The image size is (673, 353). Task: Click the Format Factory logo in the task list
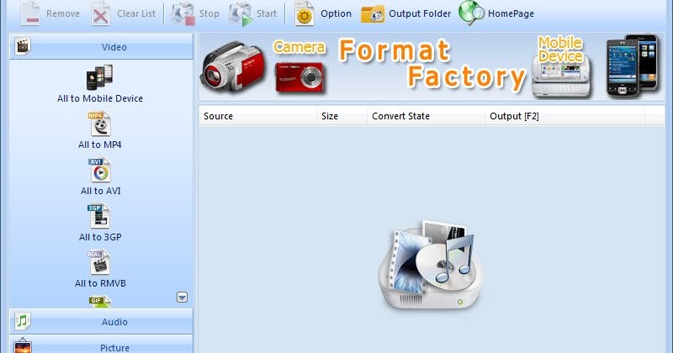click(431, 265)
